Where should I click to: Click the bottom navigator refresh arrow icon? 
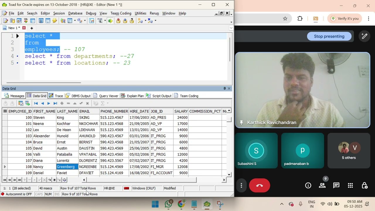[49, 180]
